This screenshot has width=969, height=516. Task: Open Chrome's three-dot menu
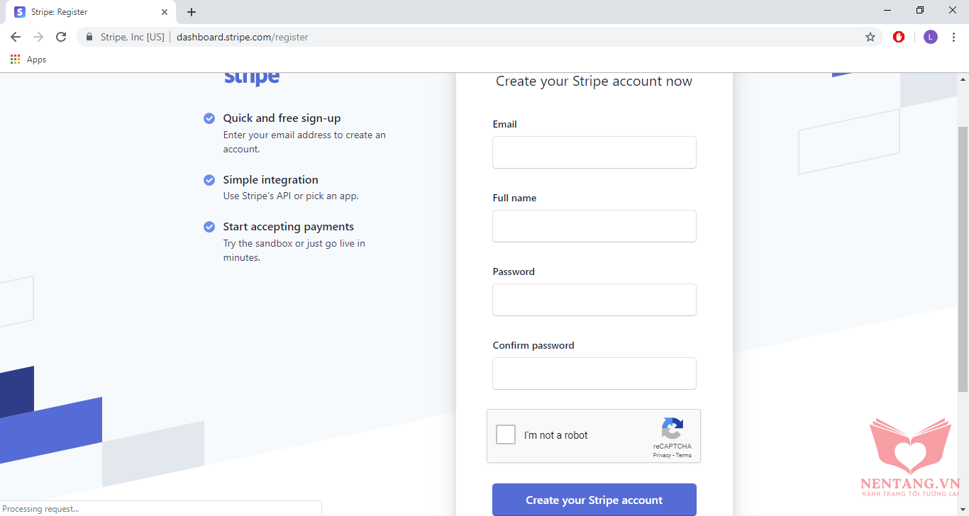[953, 37]
